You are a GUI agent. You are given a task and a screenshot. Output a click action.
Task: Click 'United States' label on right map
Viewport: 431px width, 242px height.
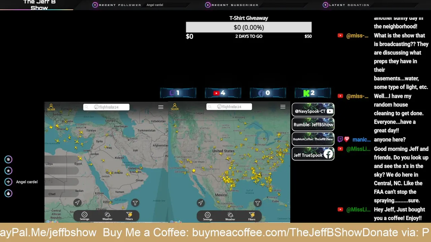pos(223,151)
